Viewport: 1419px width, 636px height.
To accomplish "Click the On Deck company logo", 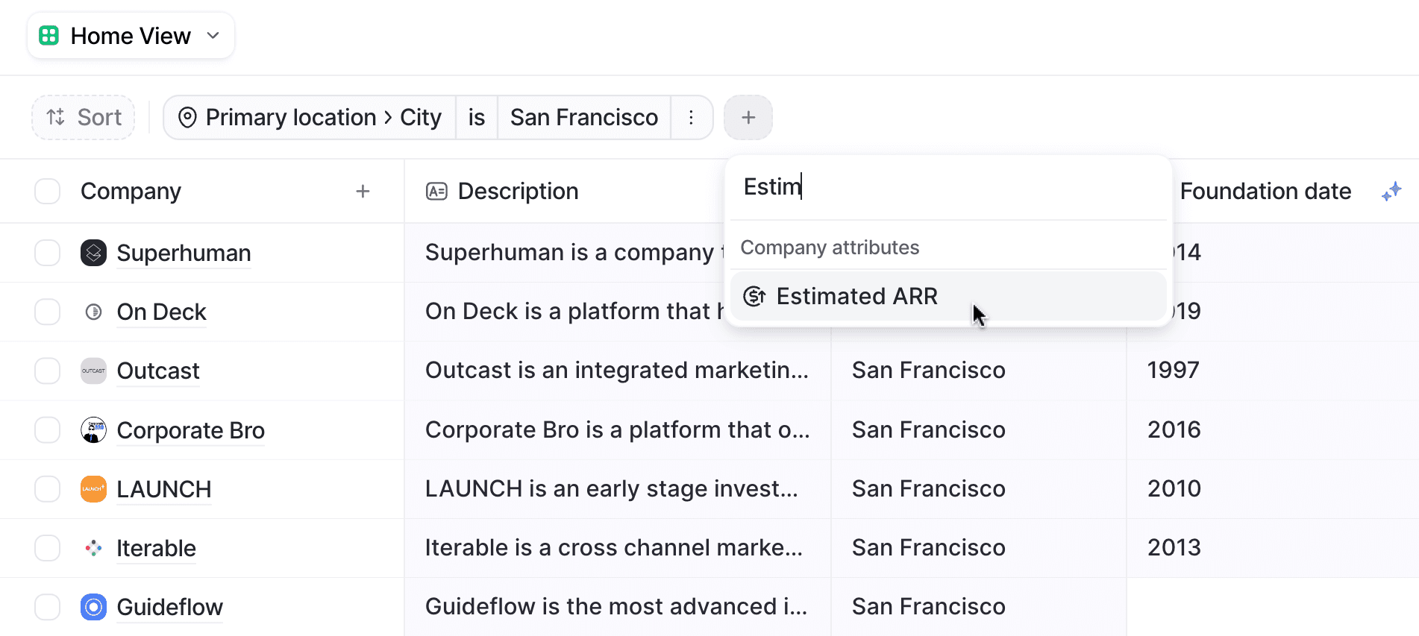I will [x=93, y=312].
